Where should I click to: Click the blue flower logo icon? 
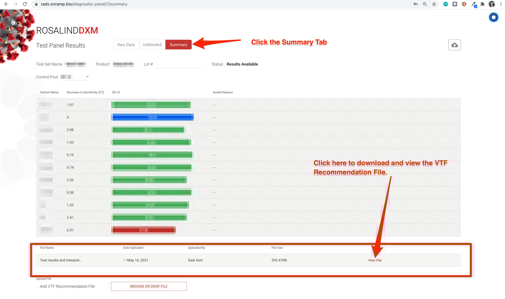click(493, 17)
